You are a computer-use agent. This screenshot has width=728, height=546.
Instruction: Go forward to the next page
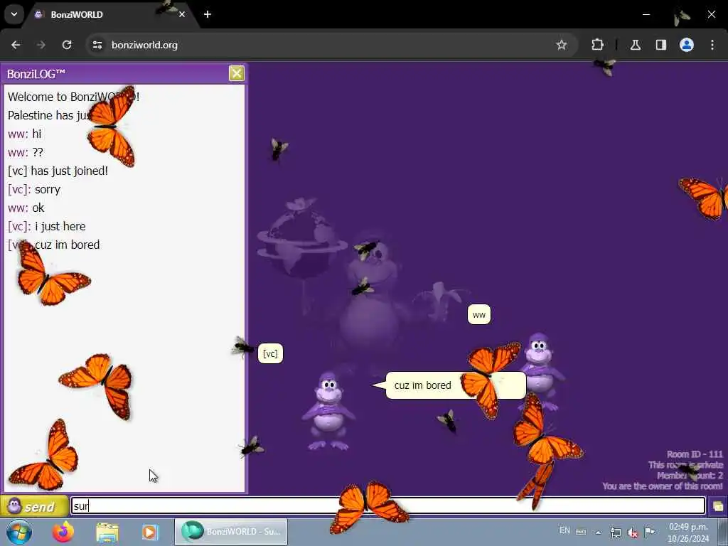click(x=41, y=45)
